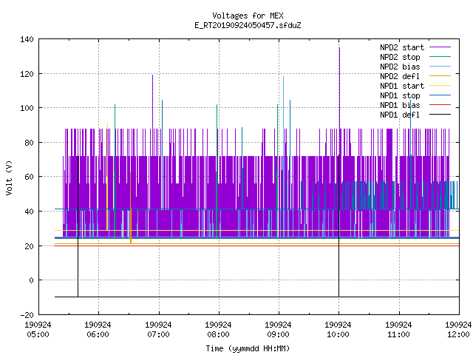Click the NPD2 stop legend label
This screenshot has height=355, width=473.
point(400,57)
